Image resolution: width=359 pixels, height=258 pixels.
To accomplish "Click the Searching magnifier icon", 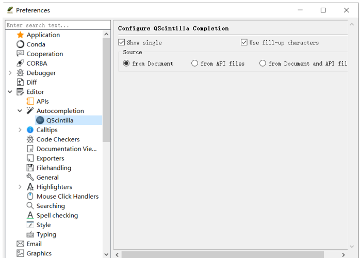I will pos(30,206).
